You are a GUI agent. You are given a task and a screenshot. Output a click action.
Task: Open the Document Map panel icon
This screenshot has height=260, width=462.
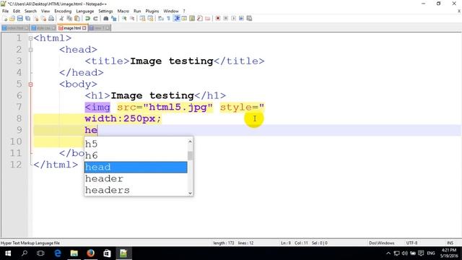coord(192,18)
